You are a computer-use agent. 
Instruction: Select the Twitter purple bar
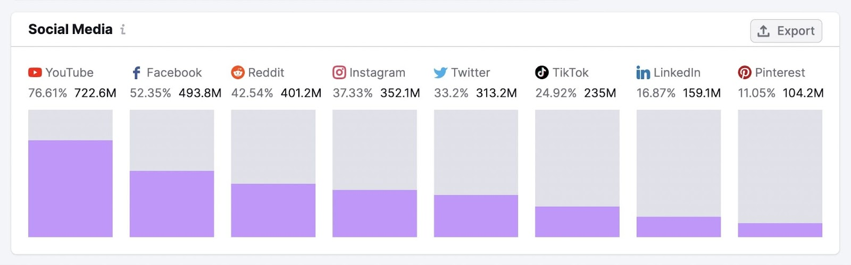click(x=476, y=216)
